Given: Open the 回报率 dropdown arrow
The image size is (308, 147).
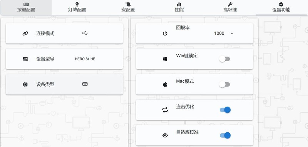Looking at the screenshot, I should [x=232, y=33].
